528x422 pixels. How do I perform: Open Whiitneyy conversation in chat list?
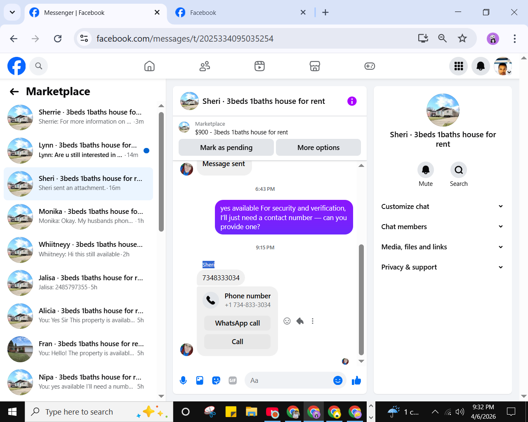pos(78,249)
